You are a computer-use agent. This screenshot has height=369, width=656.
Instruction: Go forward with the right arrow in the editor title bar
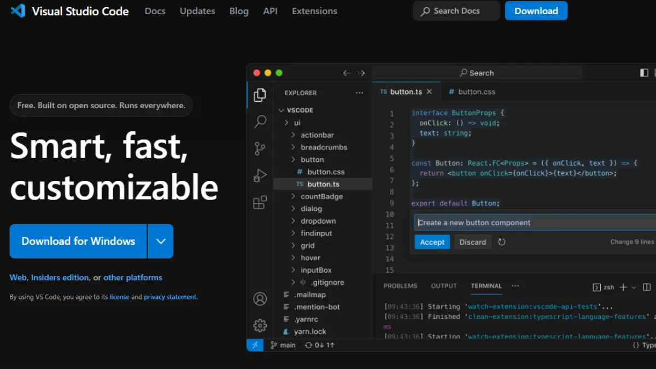point(361,73)
